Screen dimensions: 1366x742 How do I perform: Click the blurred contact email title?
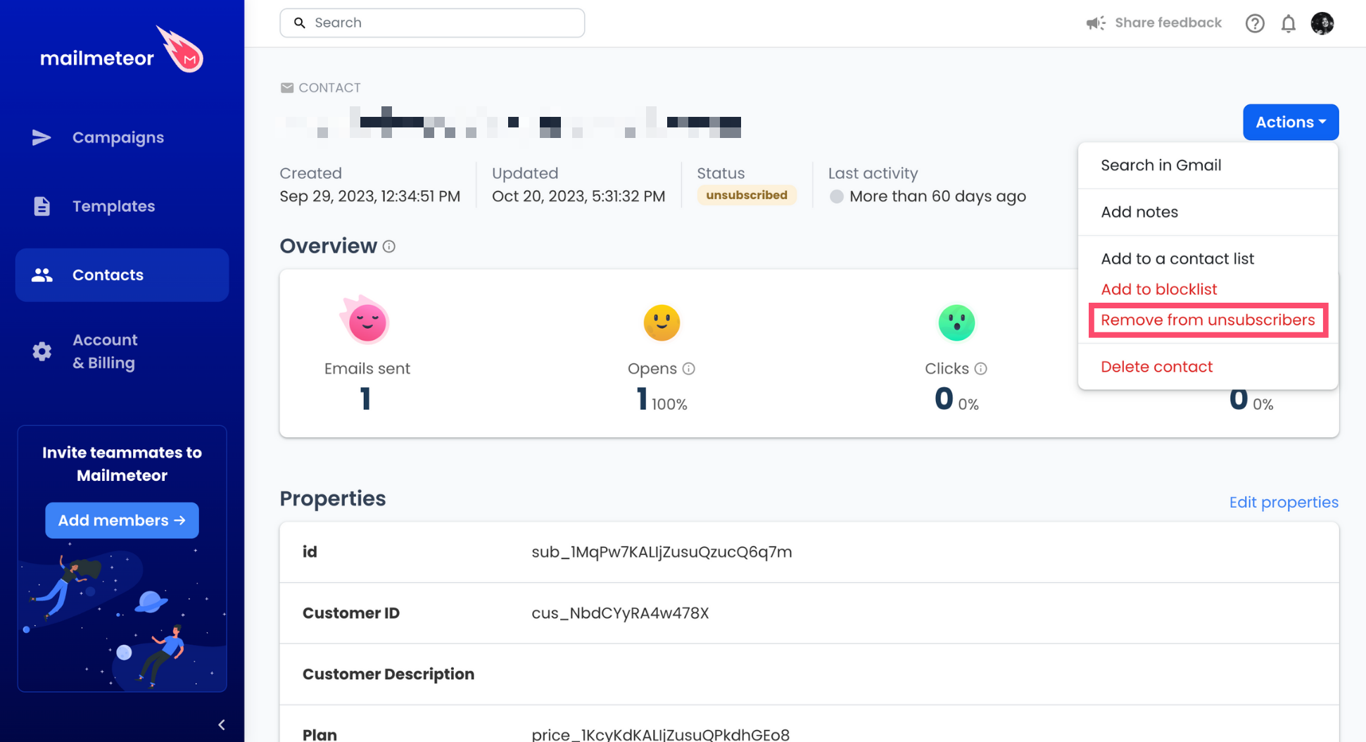coord(513,122)
